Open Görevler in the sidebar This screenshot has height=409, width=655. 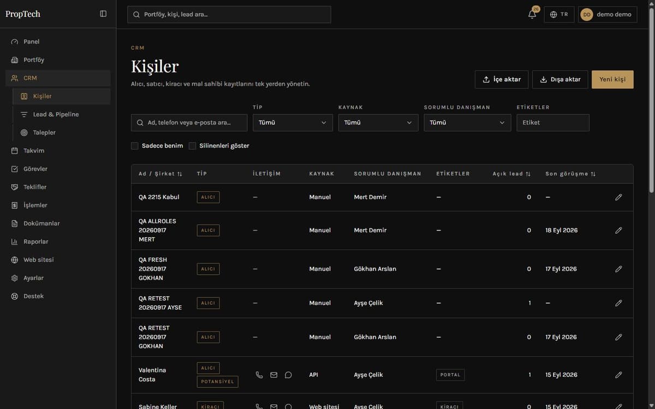click(x=58, y=169)
